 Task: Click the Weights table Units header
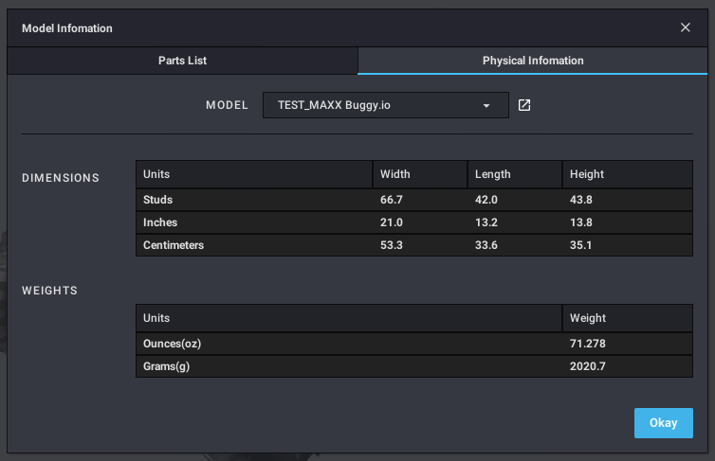point(349,318)
